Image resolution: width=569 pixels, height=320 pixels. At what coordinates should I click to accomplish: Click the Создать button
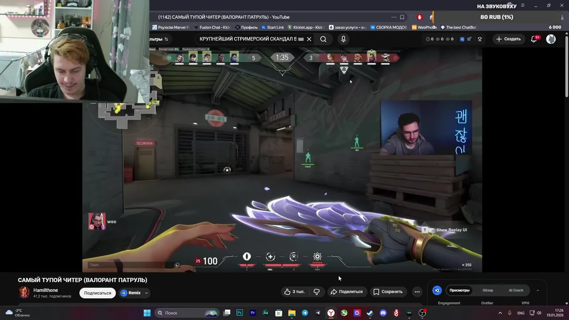(509, 39)
